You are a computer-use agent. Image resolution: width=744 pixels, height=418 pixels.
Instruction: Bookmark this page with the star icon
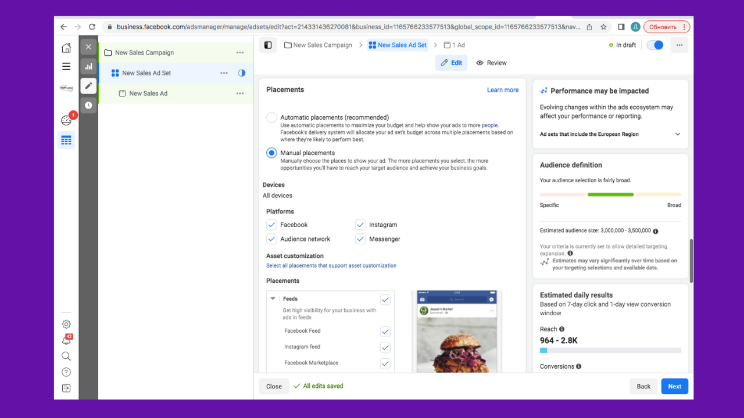(x=604, y=27)
